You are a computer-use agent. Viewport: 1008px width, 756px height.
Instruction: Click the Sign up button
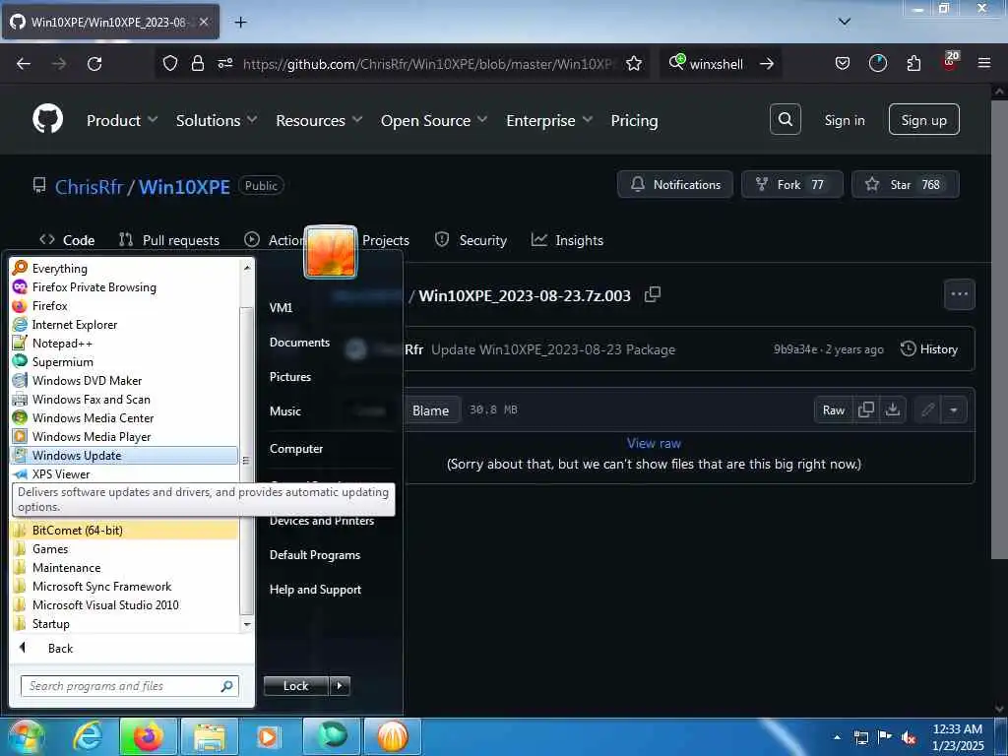[923, 119]
